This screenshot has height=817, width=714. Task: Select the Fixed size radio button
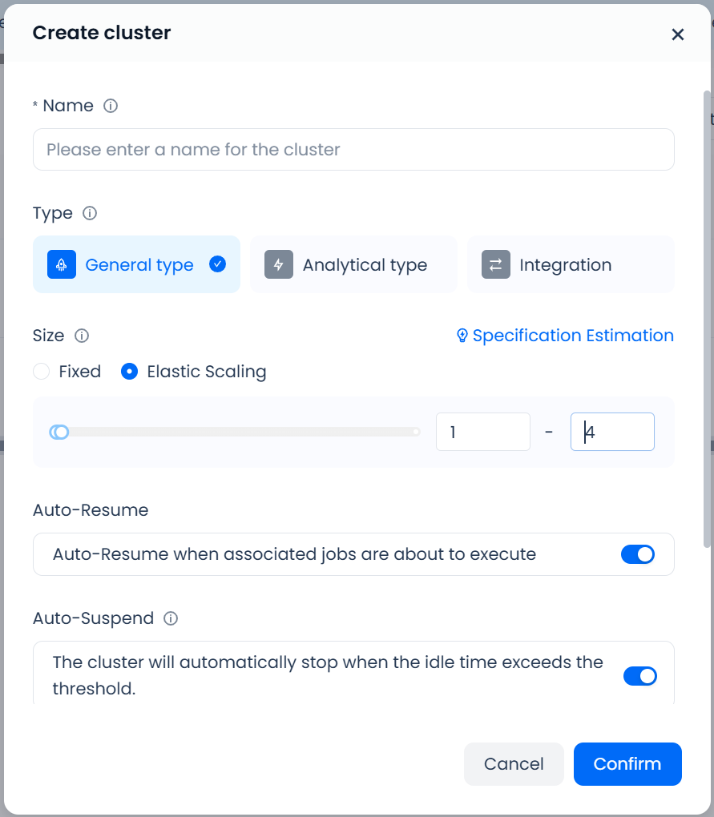tap(41, 372)
